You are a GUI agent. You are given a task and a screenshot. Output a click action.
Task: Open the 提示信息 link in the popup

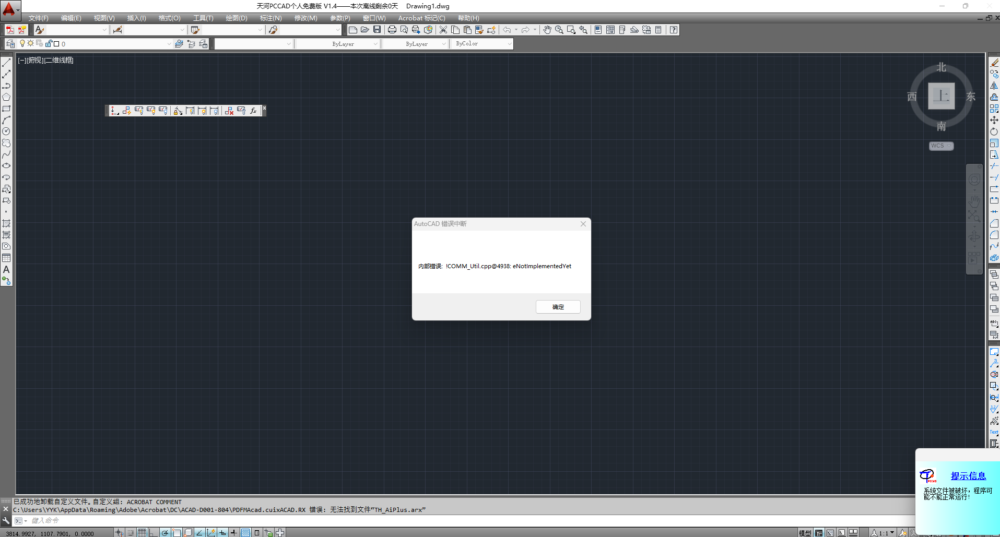click(x=968, y=476)
